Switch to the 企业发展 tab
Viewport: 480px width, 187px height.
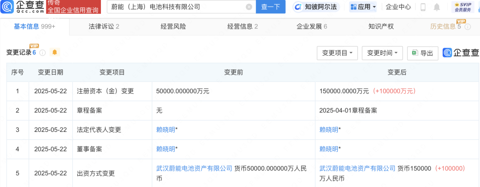(312, 27)
